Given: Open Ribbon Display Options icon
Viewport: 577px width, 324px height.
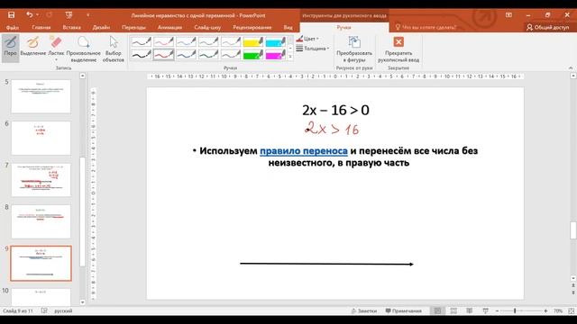Looking at the screenshot, I should point(508,15).
